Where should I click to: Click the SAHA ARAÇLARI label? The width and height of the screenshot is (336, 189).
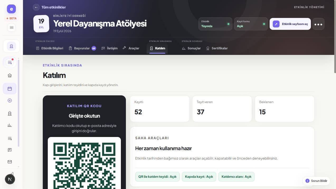(152, 138)
